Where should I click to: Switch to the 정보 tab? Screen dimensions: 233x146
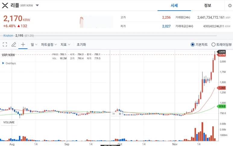207,5
